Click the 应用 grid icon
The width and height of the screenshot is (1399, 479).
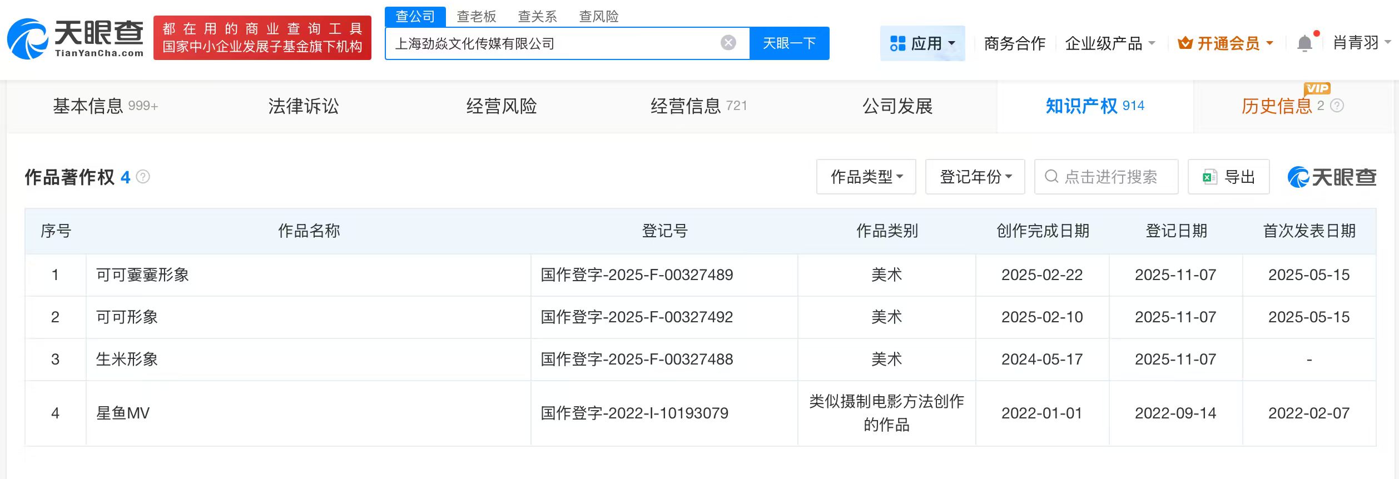point(897,43)
